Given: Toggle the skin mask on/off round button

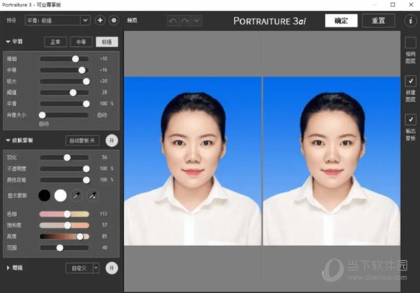Looking at the screenshot, I should (112, 141).
